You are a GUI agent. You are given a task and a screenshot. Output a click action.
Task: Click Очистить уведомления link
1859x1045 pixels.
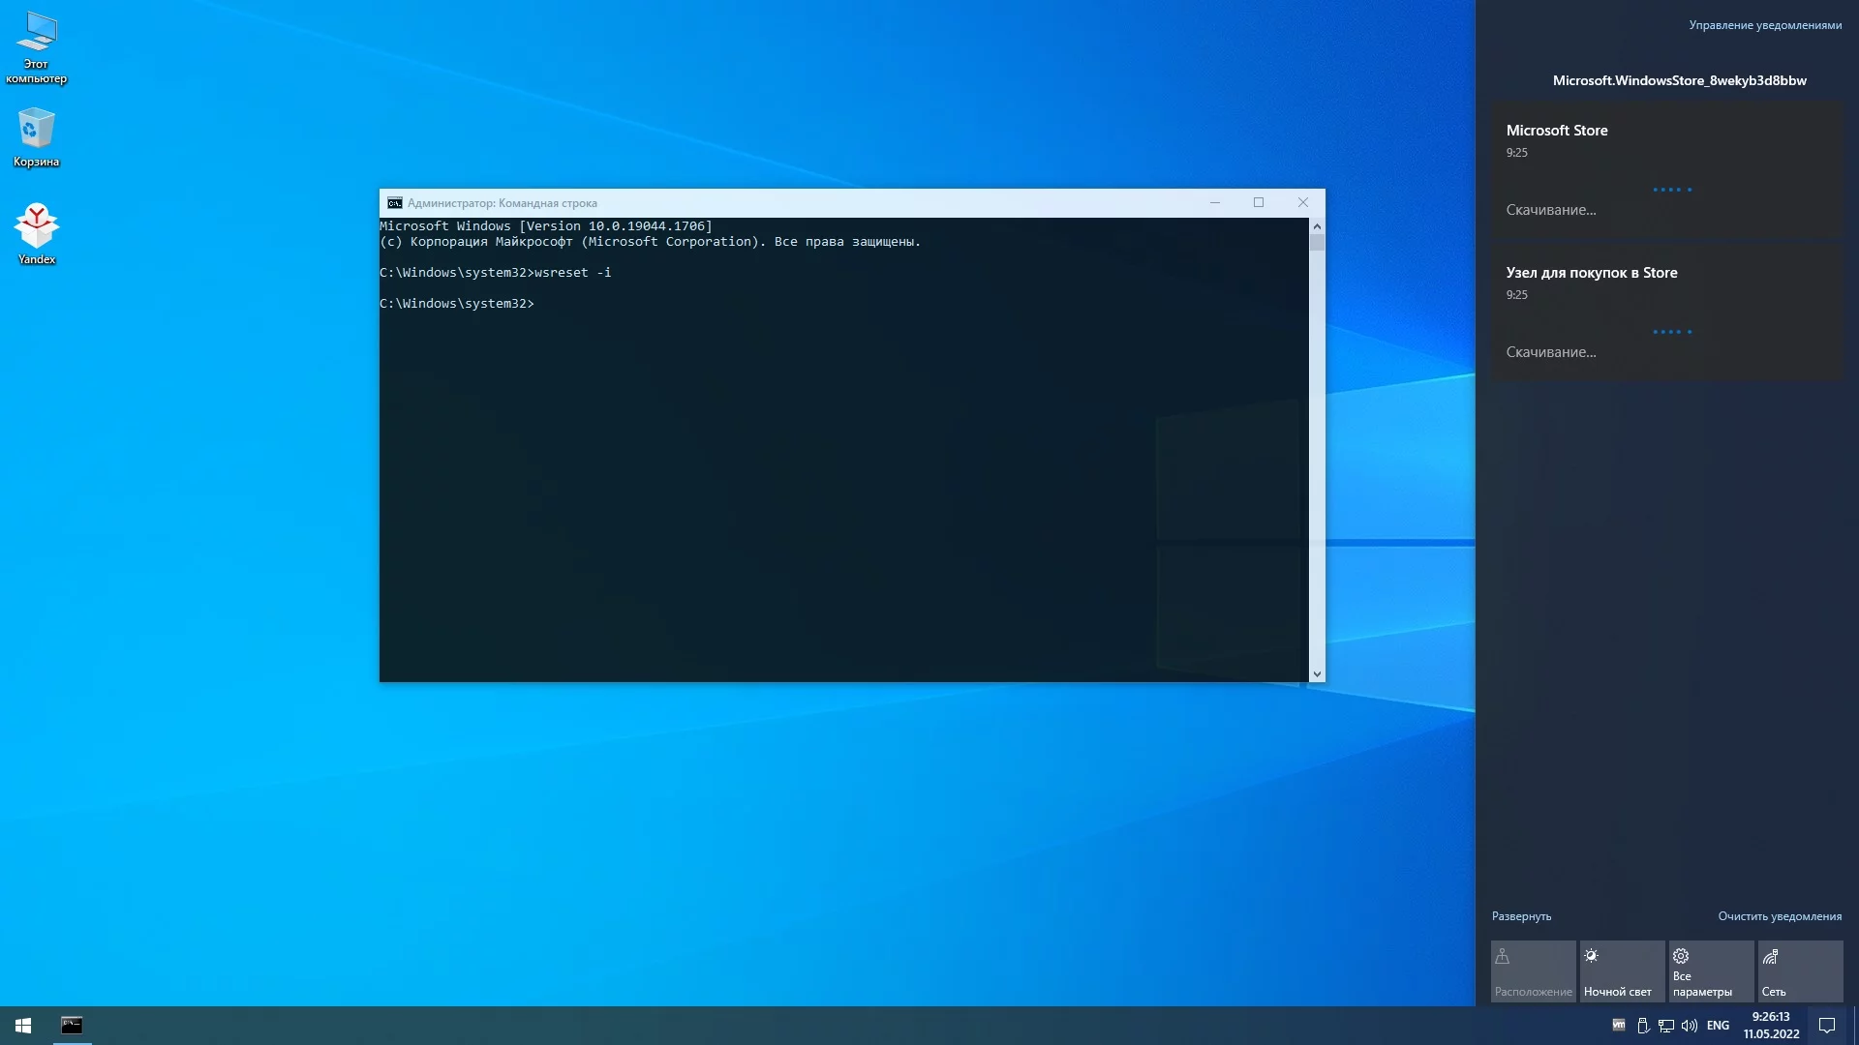pos(1780,916)
